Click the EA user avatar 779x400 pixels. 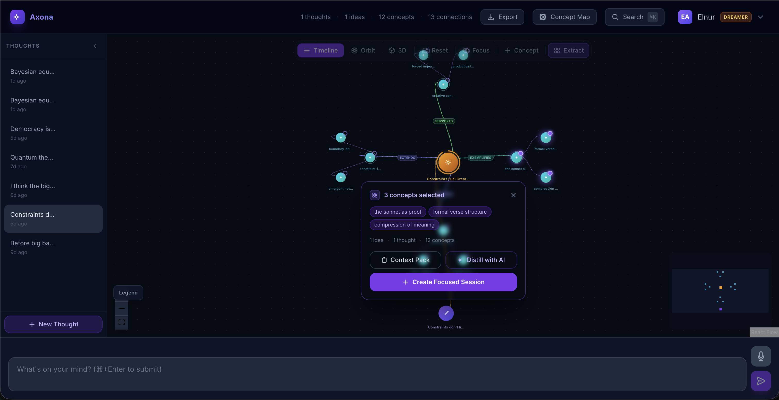coord(685,17)
